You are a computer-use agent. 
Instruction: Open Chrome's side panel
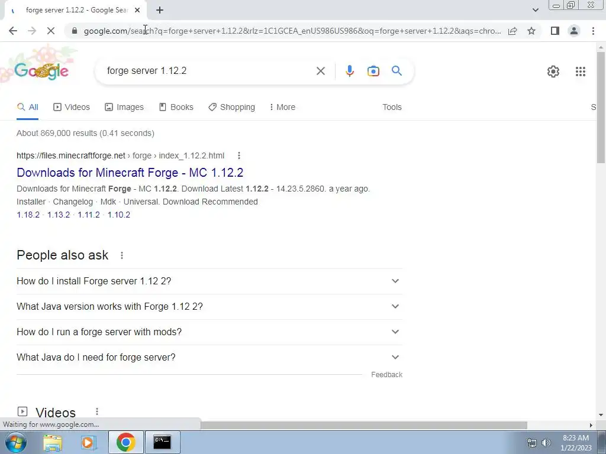(555, 31)
